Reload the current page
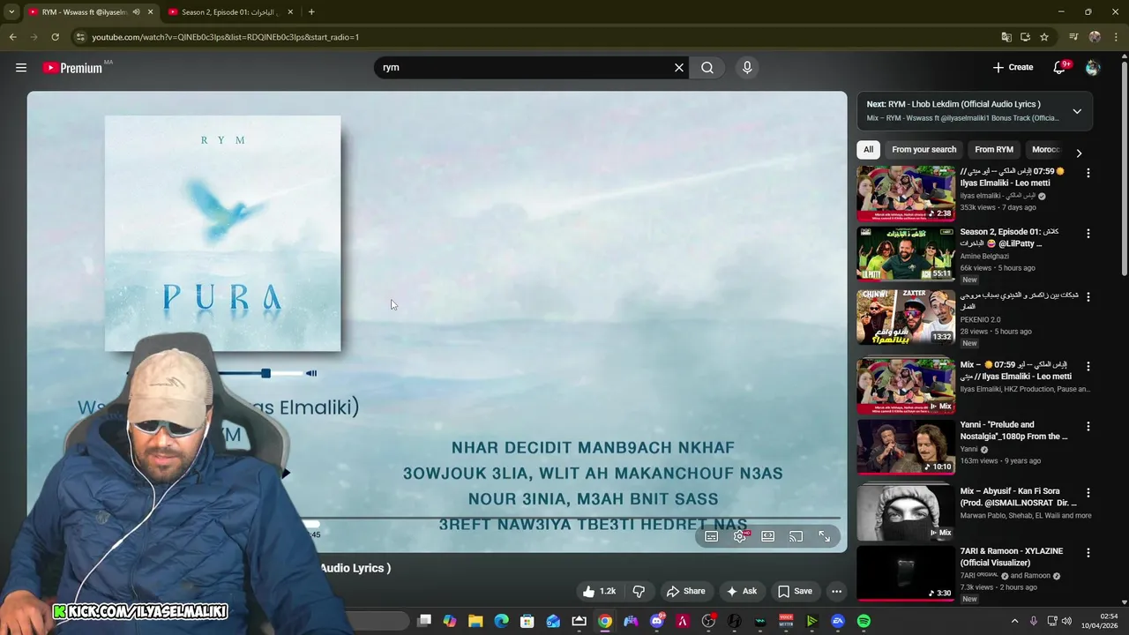 [55, 37]
